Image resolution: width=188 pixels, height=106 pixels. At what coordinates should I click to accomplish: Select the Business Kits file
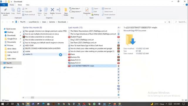pyautogui.click(x=75, y=57)
